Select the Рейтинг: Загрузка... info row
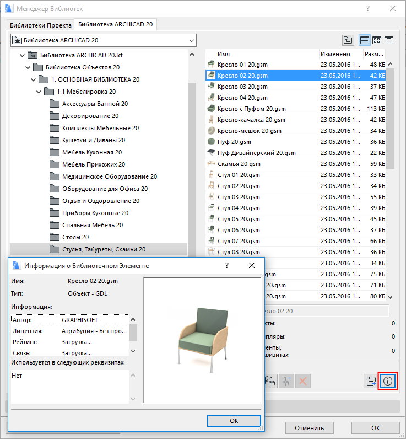This screenshot has width=406, height=439. click(x=69, y=342)
